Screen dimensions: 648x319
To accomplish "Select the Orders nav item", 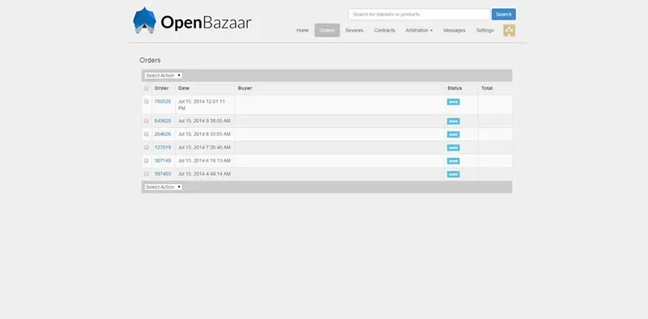I will click(x=327, y=31).
